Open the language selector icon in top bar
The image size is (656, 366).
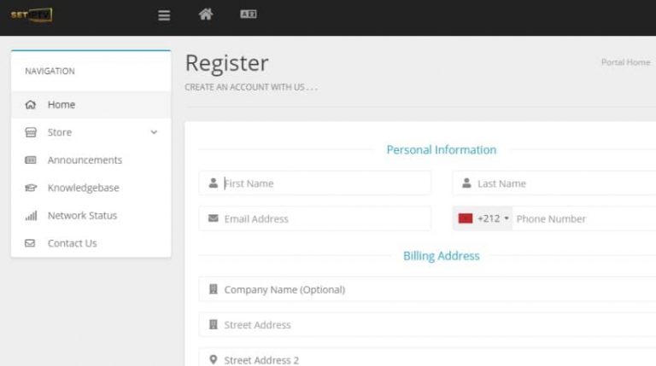tap(249, 14)
